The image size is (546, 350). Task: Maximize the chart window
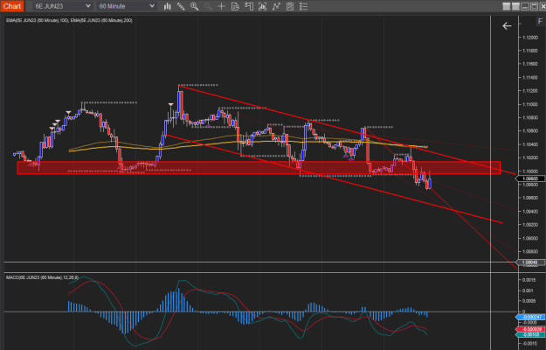click(x=534, y=6)
